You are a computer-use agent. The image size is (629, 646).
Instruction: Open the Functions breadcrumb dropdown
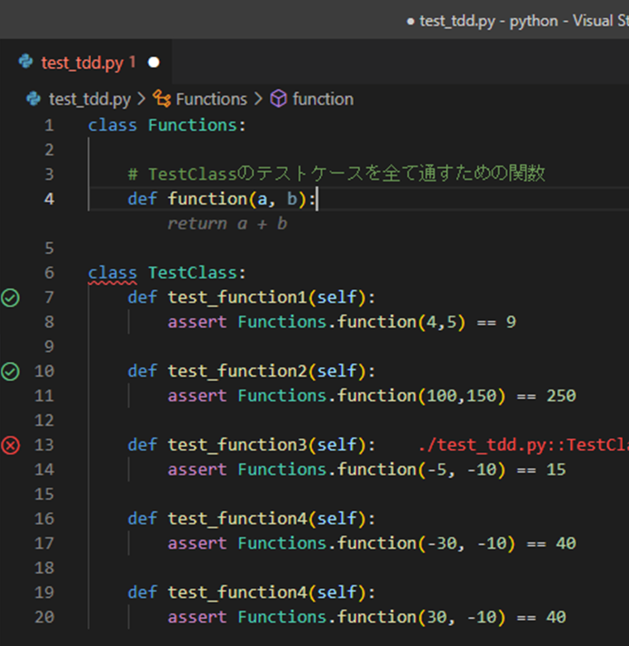click(211, 99)
